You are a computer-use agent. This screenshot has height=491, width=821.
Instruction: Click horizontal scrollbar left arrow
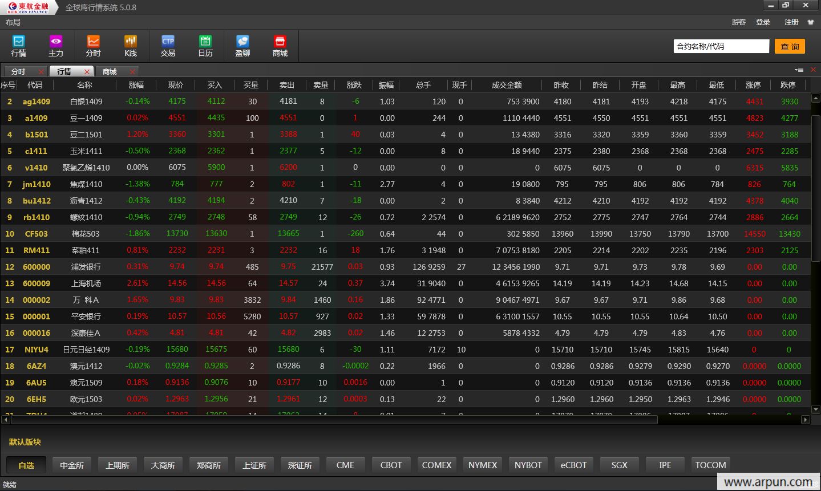[6, 420]
